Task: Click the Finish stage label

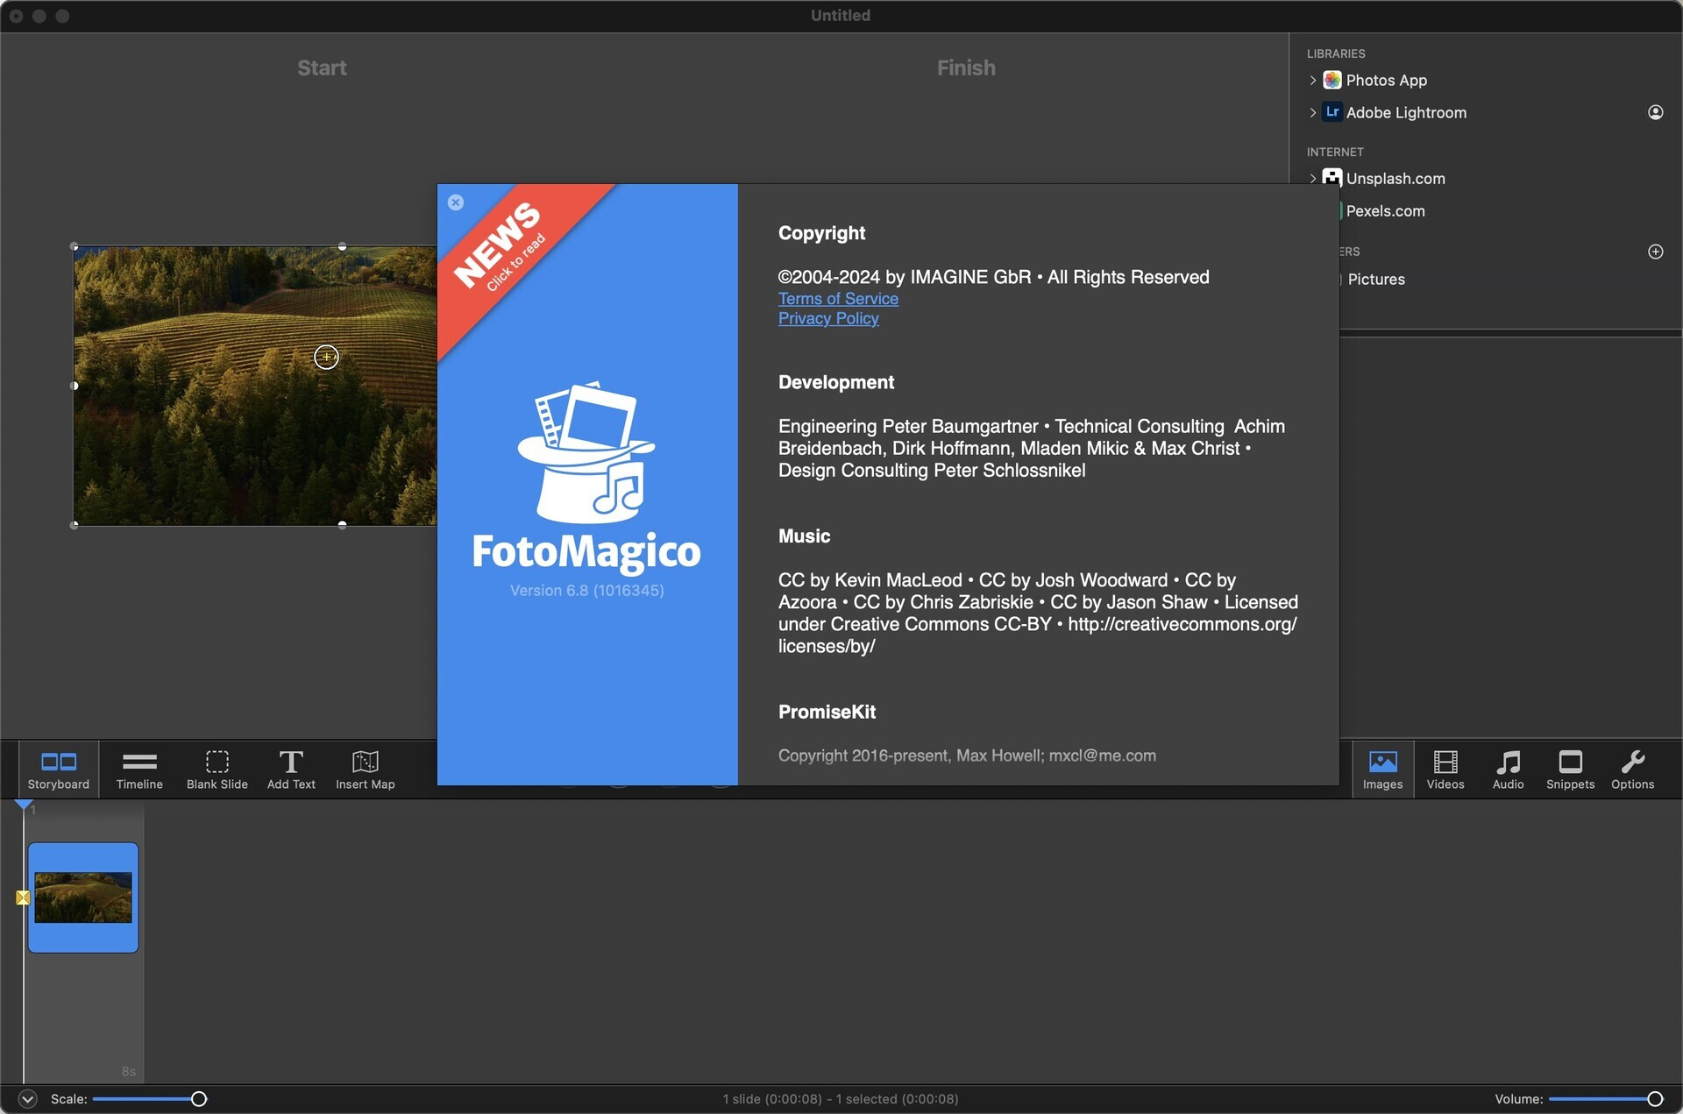Action: coord(966,68)
